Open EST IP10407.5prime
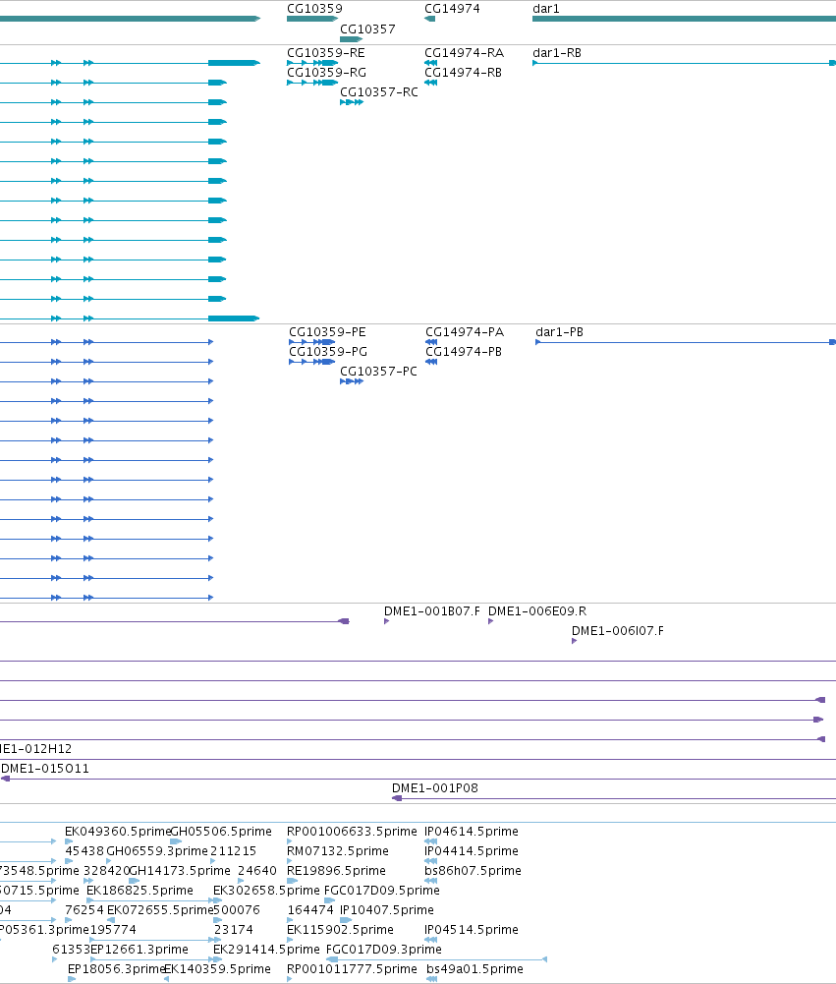This screenshot has height=984, width=836. click(387, 910)
